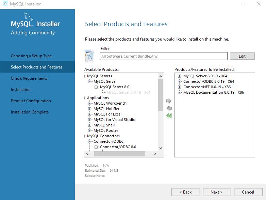
Task: Select Connector/ODBC 8.0 in Available Products
Action: 118,147
